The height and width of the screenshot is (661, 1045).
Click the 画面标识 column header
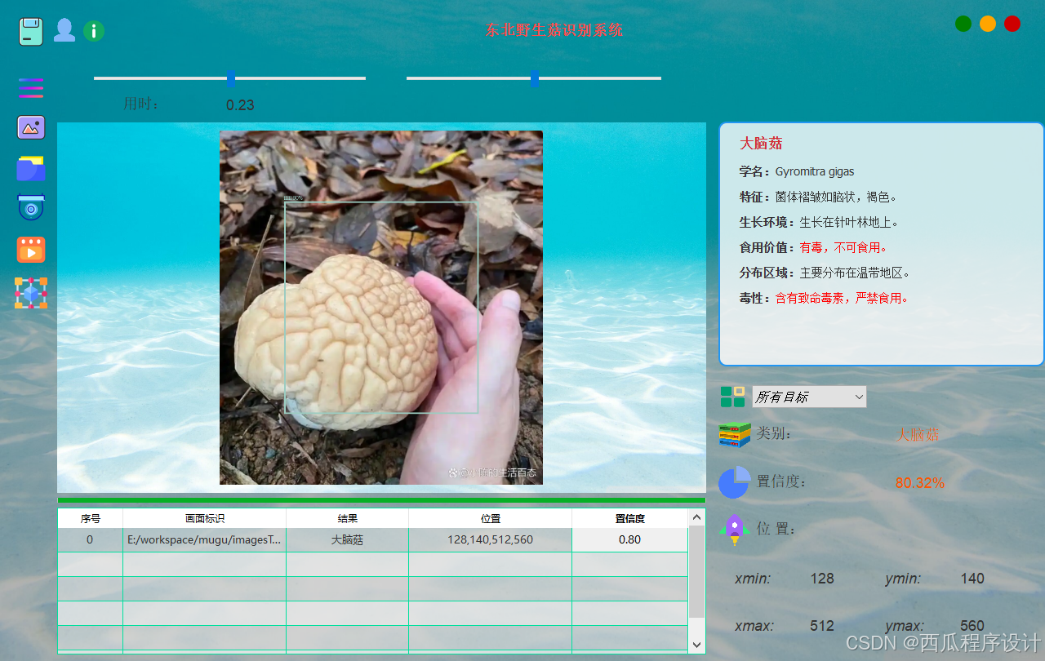click(x=205, y=518)
